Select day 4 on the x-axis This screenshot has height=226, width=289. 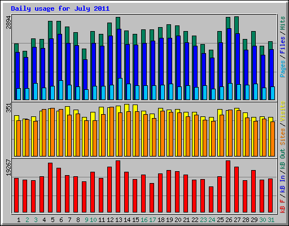44,220
